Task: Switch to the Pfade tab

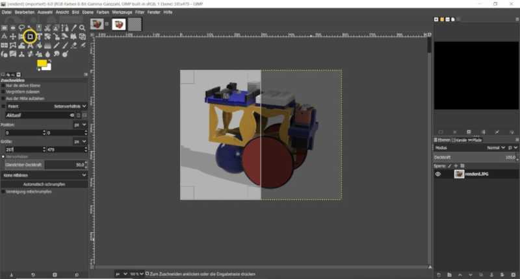Action: (475, 140)
